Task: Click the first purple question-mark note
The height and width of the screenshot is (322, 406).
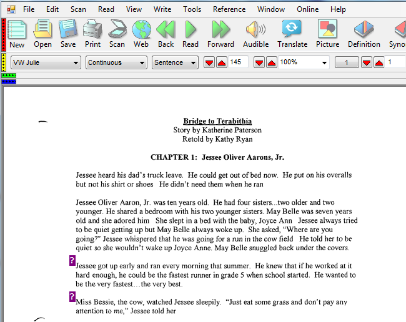Action: click(72, 260)
